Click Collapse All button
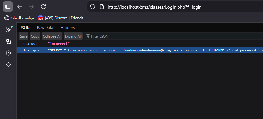Screen dimensions: 263x119 [x=52, y=36]
